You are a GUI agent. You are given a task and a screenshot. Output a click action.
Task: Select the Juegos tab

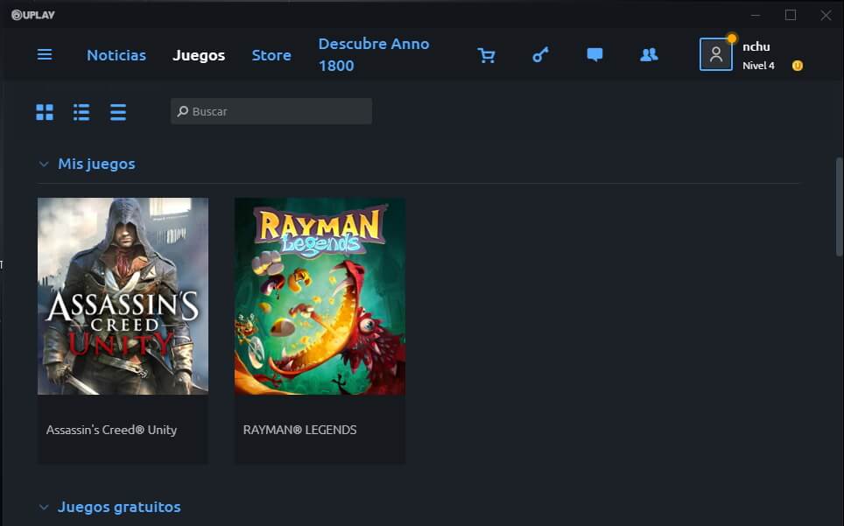[199, 55]
